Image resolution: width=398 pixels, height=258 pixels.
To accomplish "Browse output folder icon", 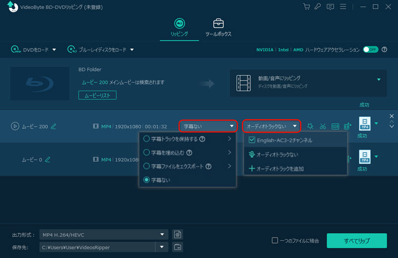I will (x=177, y=247).
